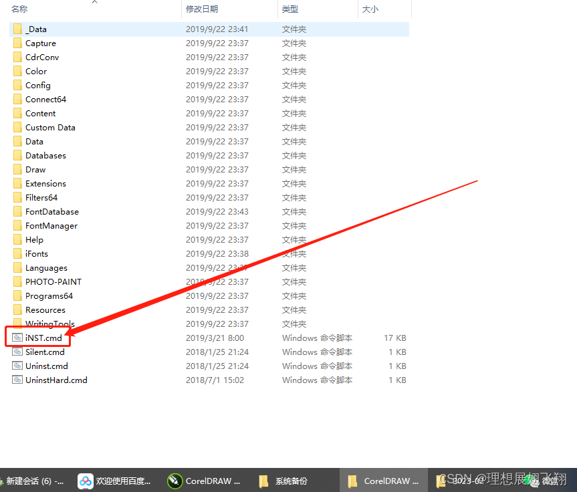Screen dimensions: 577x492
Task: Open the 欢迎使用百度 taskbar app
Action: [115, 481]
